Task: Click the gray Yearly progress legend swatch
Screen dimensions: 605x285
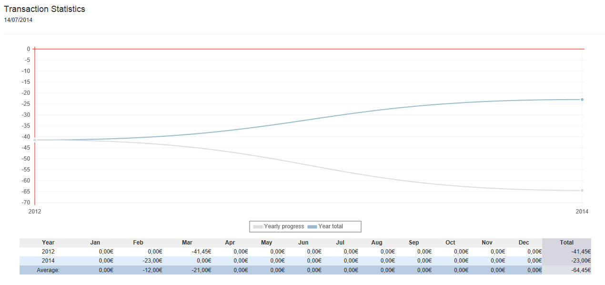Action: tap(258, 227)
